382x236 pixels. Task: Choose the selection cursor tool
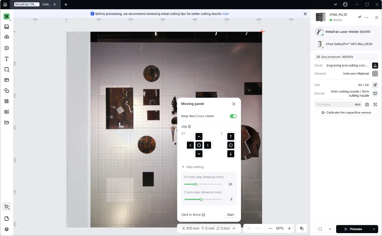coord(6,207)
